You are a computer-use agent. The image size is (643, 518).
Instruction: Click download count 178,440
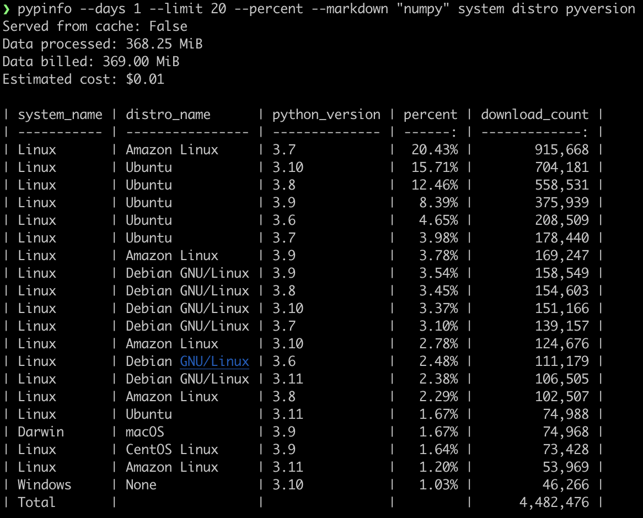(x=562, y=238)
